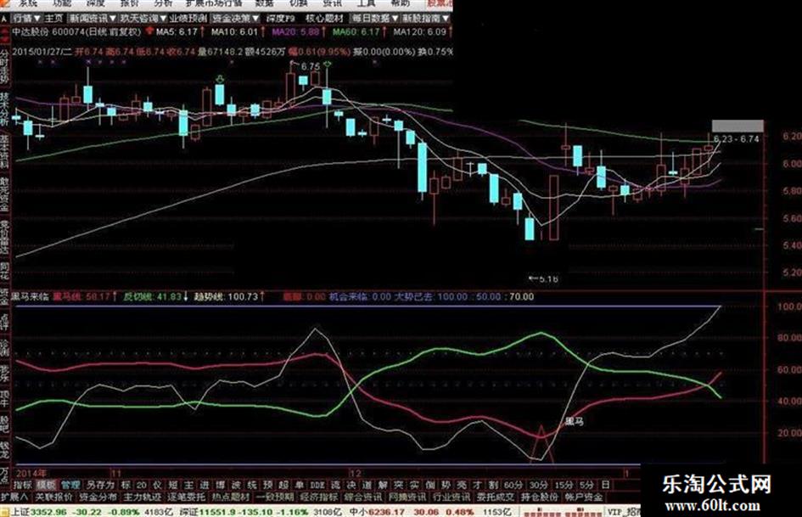802x517 pixels.
Task: Open the 行情 dropdown in toolbar
Action: click(26, 19)
